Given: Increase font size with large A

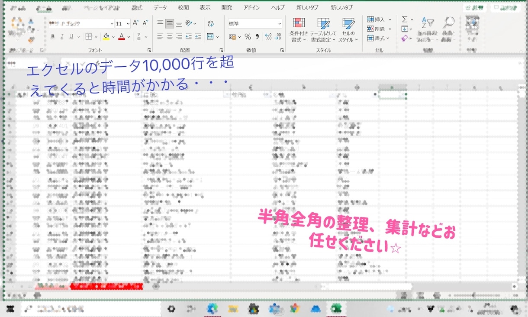Looking at the screenshot, I should [136, 23].
